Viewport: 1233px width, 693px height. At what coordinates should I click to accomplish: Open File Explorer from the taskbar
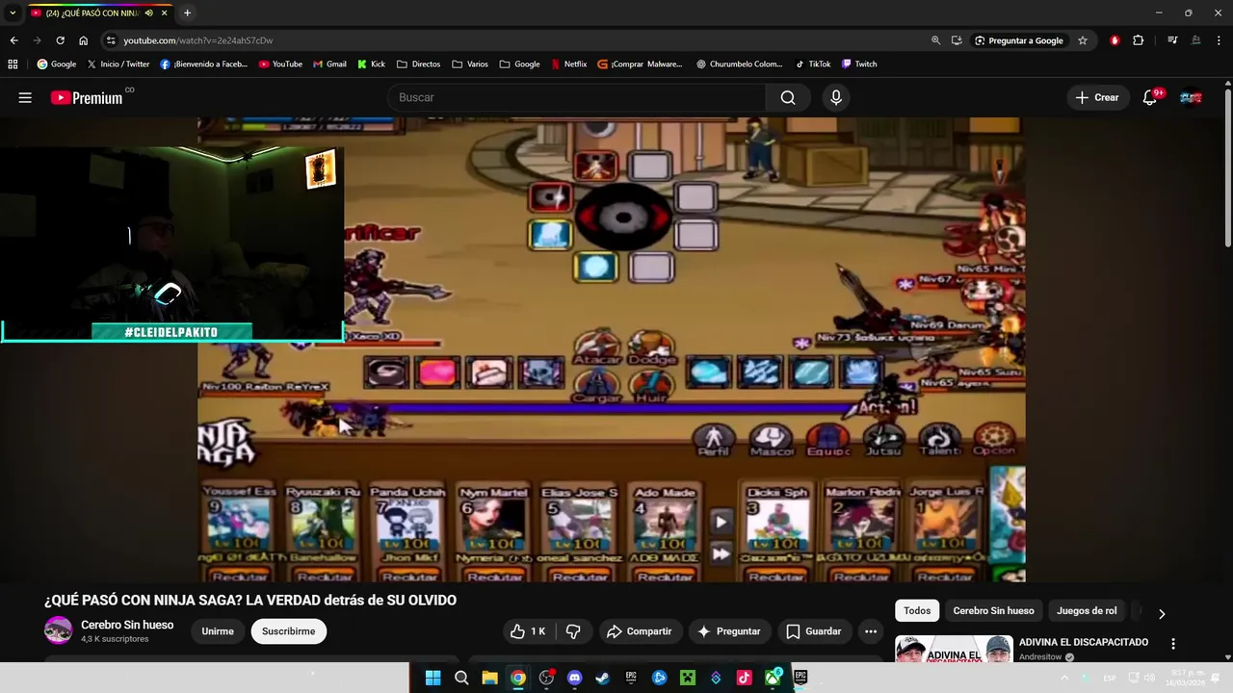pos(489,678)
